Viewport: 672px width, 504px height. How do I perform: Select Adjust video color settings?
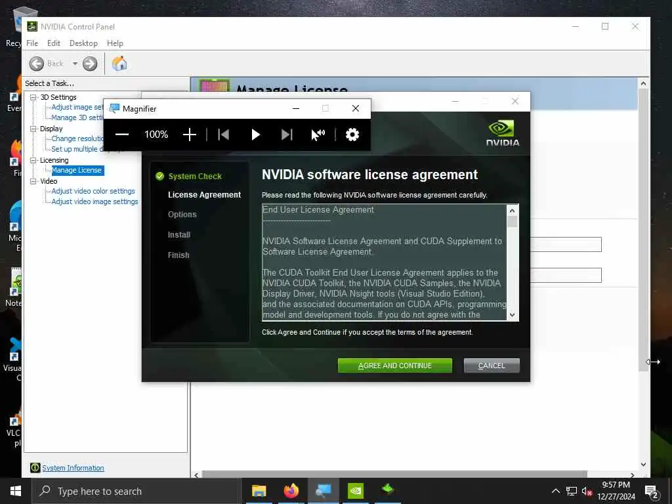coord(93,191)
